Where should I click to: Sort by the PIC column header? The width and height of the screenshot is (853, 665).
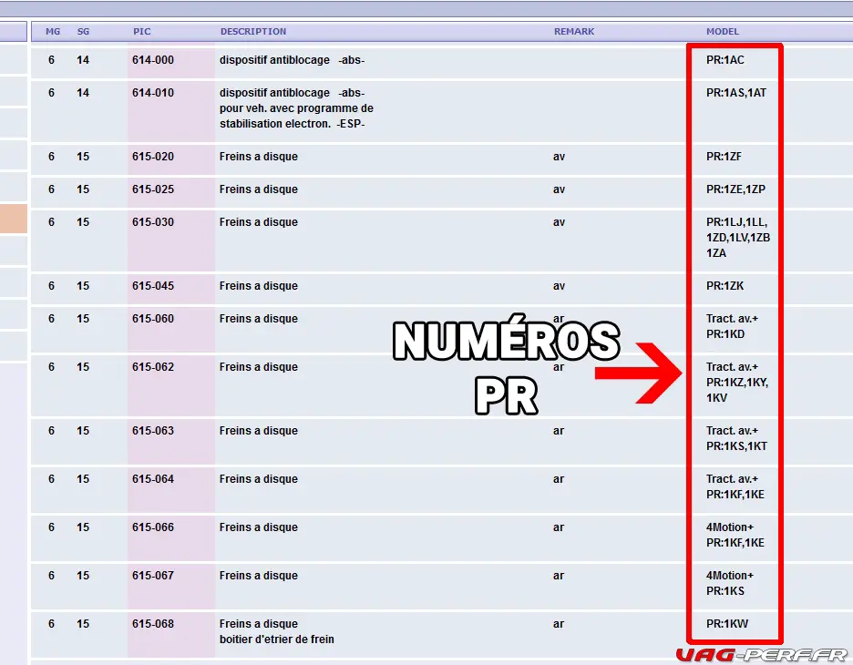click(142, 32)
